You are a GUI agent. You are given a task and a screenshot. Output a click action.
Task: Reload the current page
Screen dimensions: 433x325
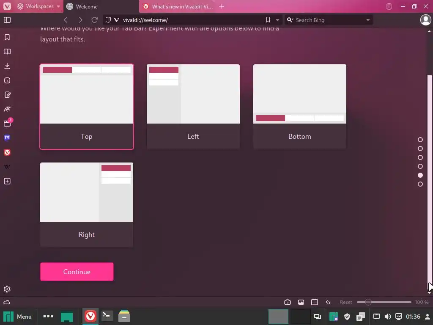(x=94, y=20)
